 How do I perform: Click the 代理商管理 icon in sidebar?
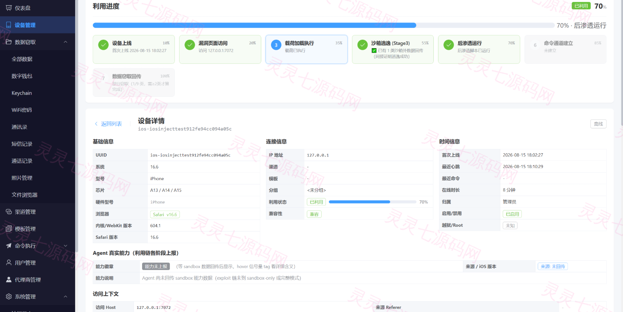coord(9,280)
